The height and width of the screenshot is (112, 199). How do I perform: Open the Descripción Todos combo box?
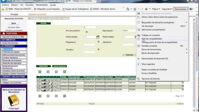tap(129, 30)
